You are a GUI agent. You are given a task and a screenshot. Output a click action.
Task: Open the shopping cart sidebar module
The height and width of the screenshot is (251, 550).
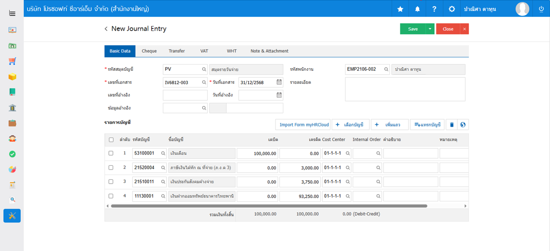point(12,62)
